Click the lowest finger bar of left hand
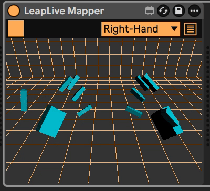The height and width of the screenshot is (191, 210). click(85, 111)
